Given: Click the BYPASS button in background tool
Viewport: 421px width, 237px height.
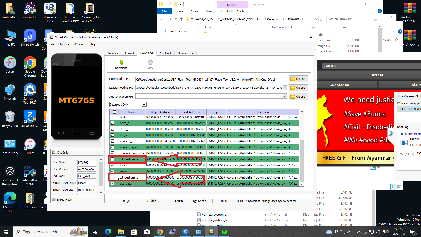Looking at the screenshot, I should click(x=378, y=75).
